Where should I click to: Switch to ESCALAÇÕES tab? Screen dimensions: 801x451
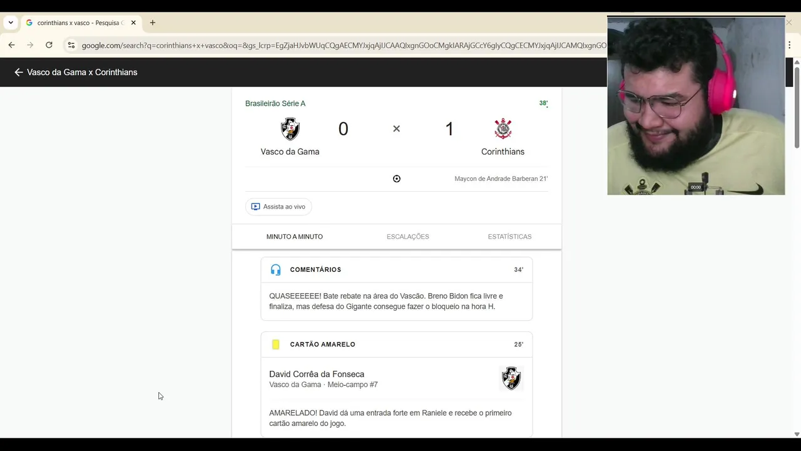tap(408, 237)
